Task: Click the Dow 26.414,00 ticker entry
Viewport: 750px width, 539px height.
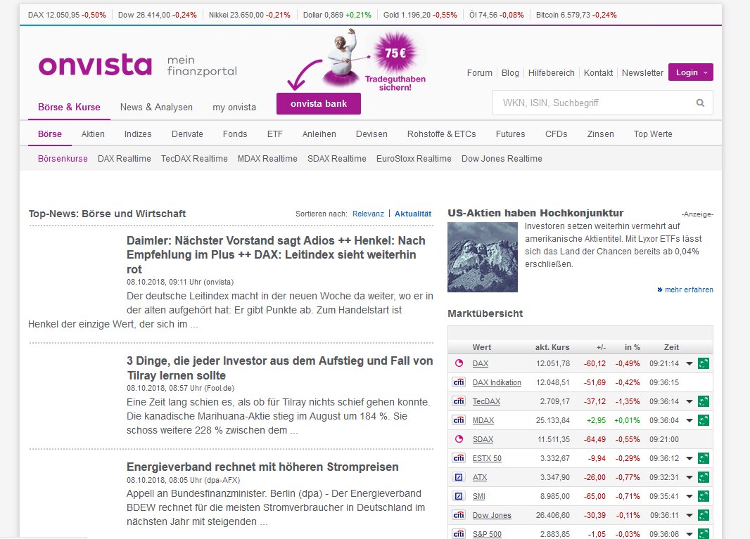Action: coord(158,15)
